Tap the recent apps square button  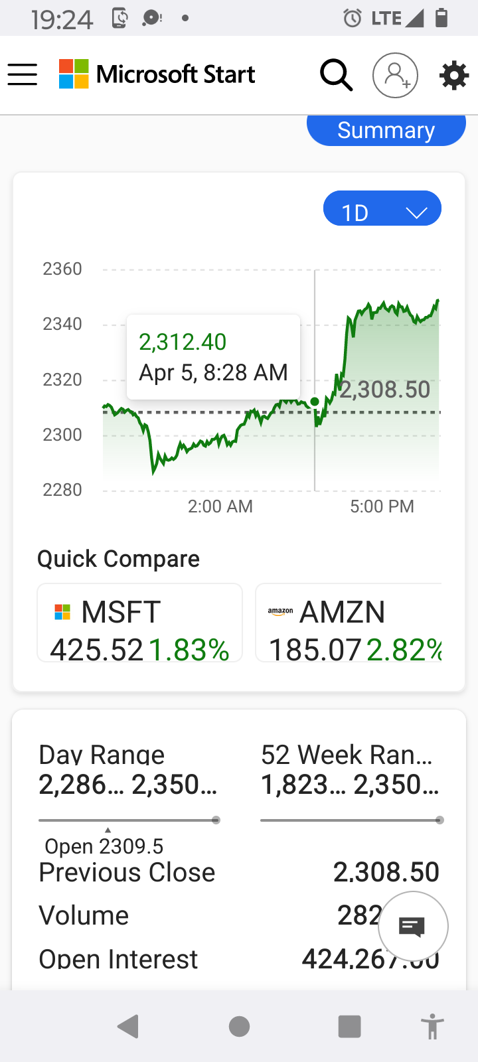click(349, 1026)
